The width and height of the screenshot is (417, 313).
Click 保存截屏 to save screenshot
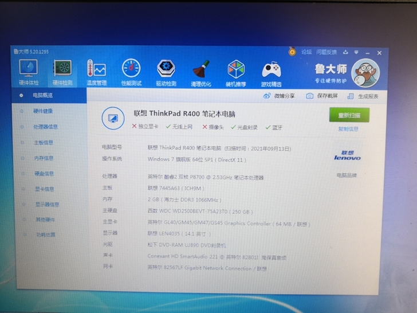click(x=322, y=96)
